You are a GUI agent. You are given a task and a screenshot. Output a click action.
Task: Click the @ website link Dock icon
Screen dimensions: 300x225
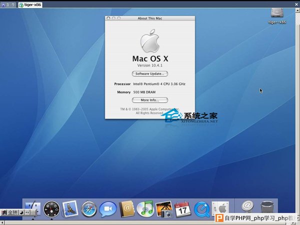point(247,206)
